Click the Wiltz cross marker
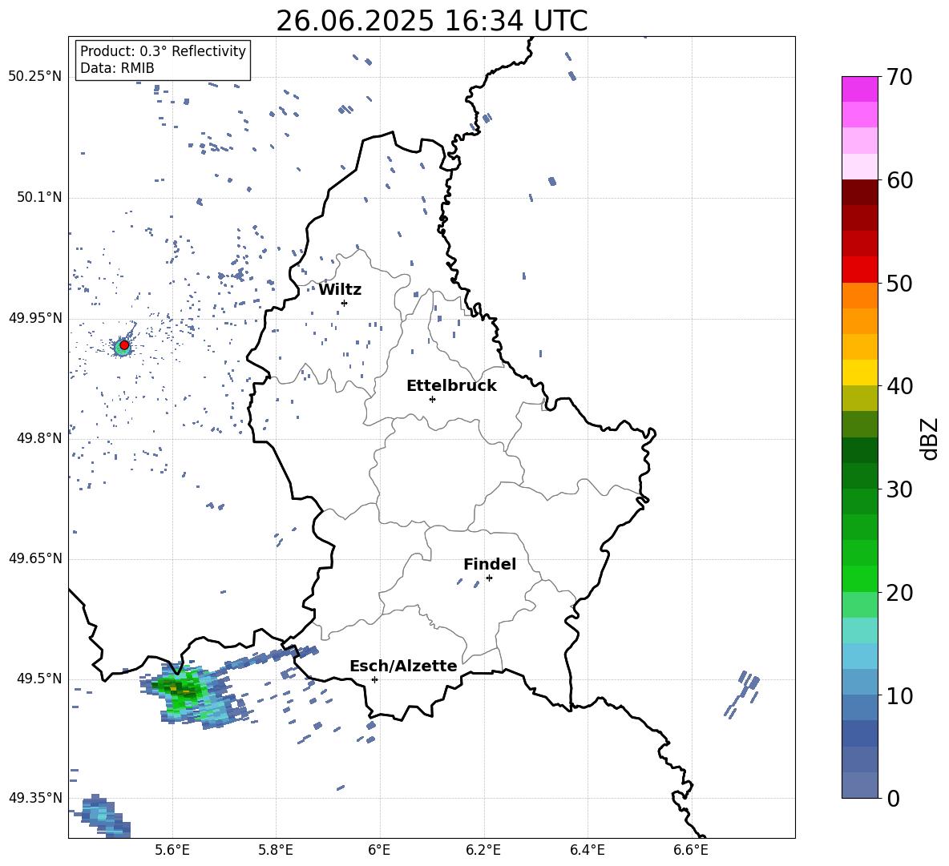949x866 pixels. pos(344,303)
